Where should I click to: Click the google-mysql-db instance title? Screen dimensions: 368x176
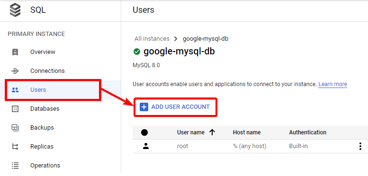(179, 52)
